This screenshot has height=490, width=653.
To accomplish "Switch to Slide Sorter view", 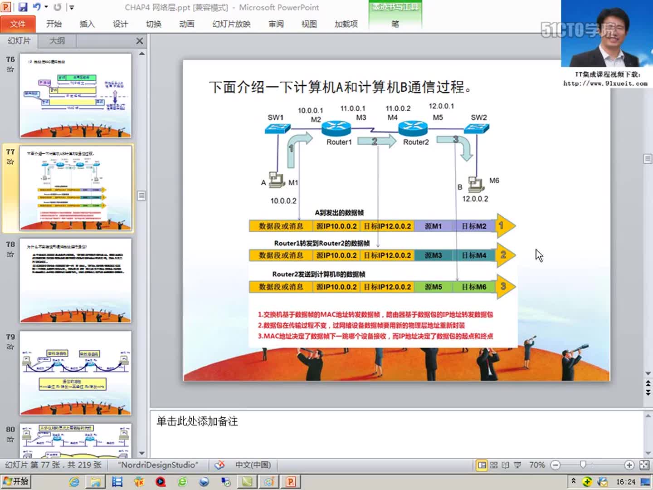I will (494, 465).
